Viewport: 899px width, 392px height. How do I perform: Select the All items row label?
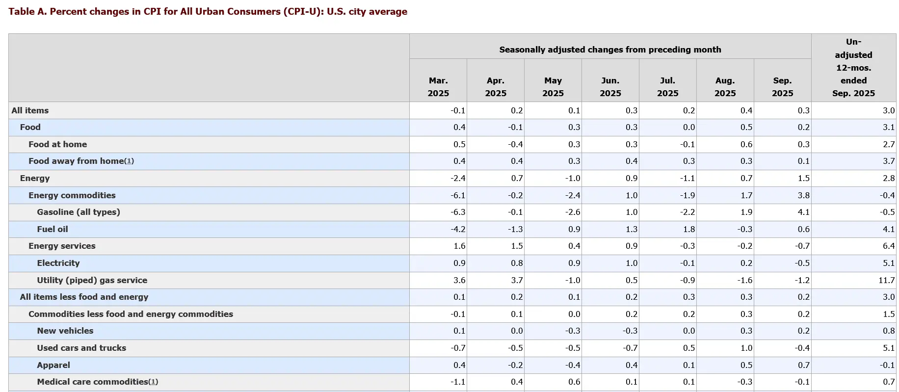coord(30,110)
